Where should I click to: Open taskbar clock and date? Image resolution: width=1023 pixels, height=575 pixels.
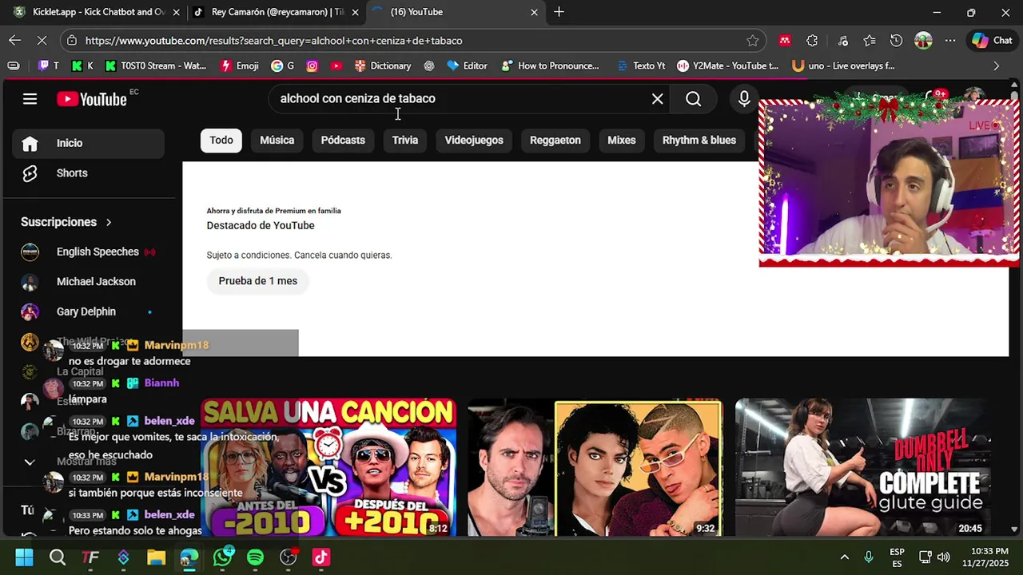pos(985,557)
